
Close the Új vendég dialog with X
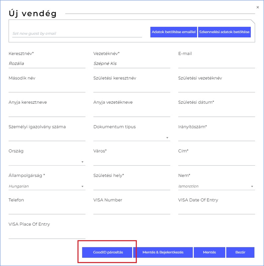coord(258,7)
